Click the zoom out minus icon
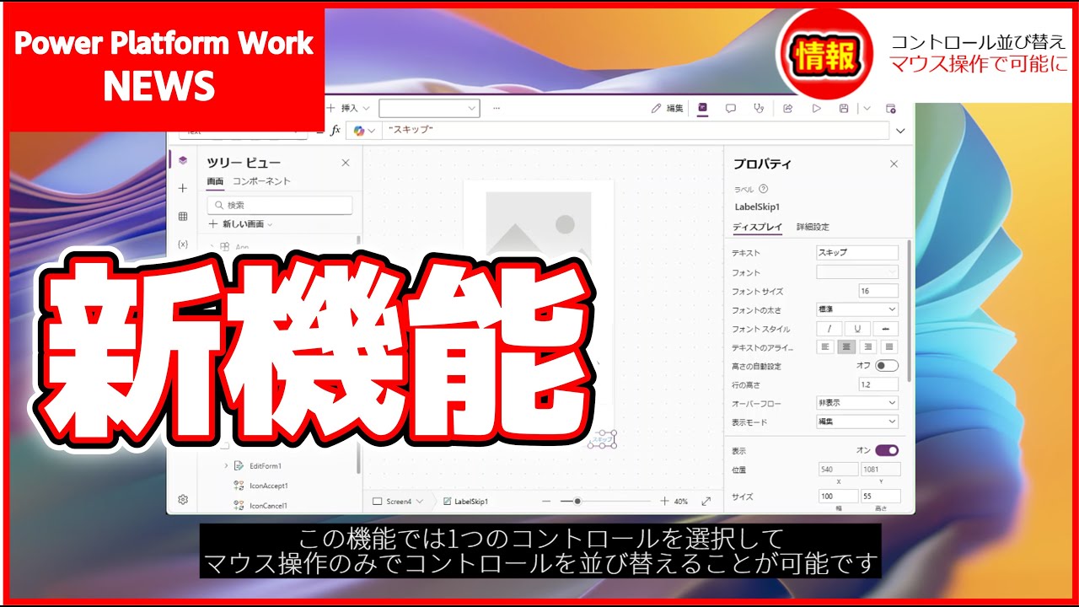Viewport: 1079px width, 607px height. tap(546, 501)
